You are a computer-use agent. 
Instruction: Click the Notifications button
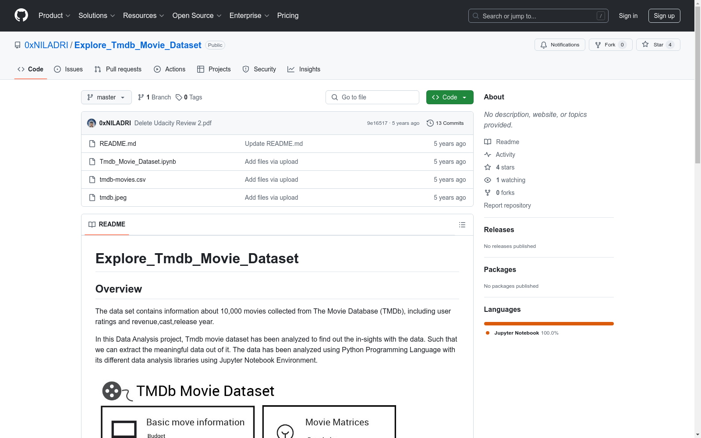(559, 45)
